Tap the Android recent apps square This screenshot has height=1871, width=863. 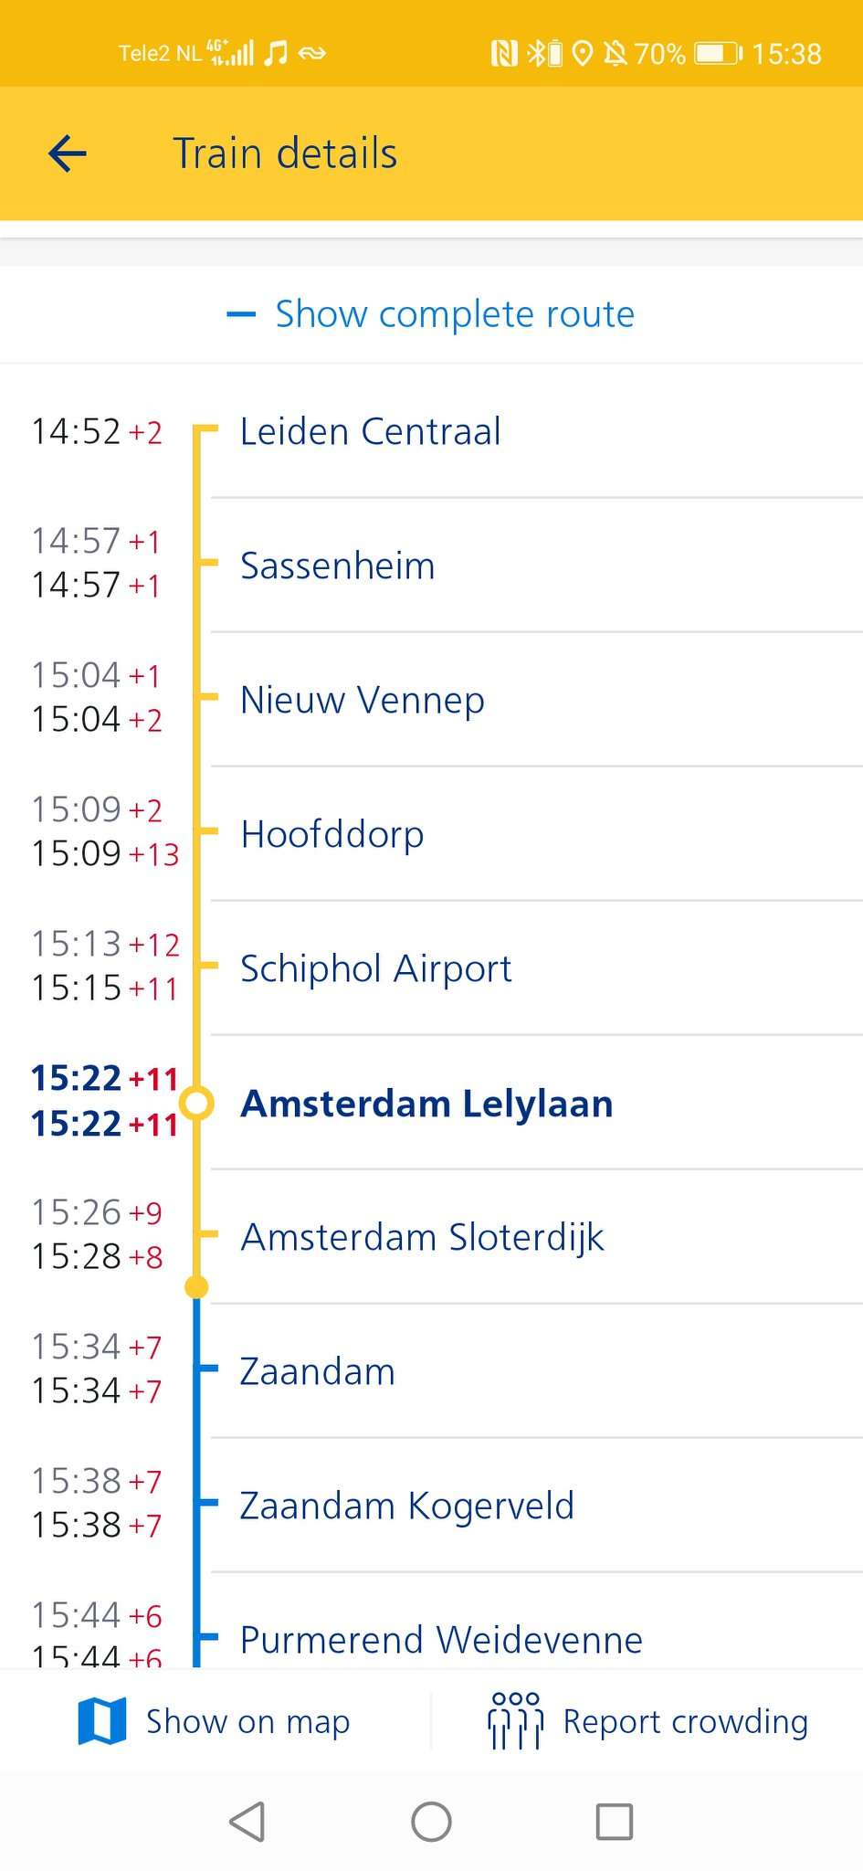pyautogui.click(x=614, y=1822)
